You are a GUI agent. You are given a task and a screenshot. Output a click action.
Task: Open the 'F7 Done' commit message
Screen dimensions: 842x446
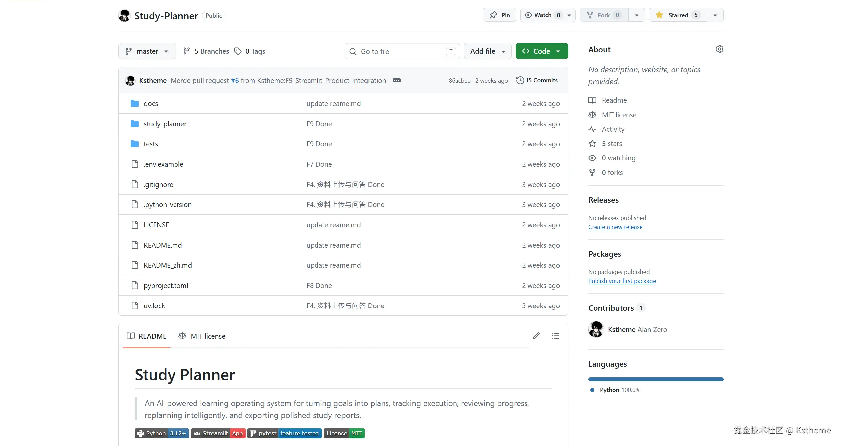319,164
